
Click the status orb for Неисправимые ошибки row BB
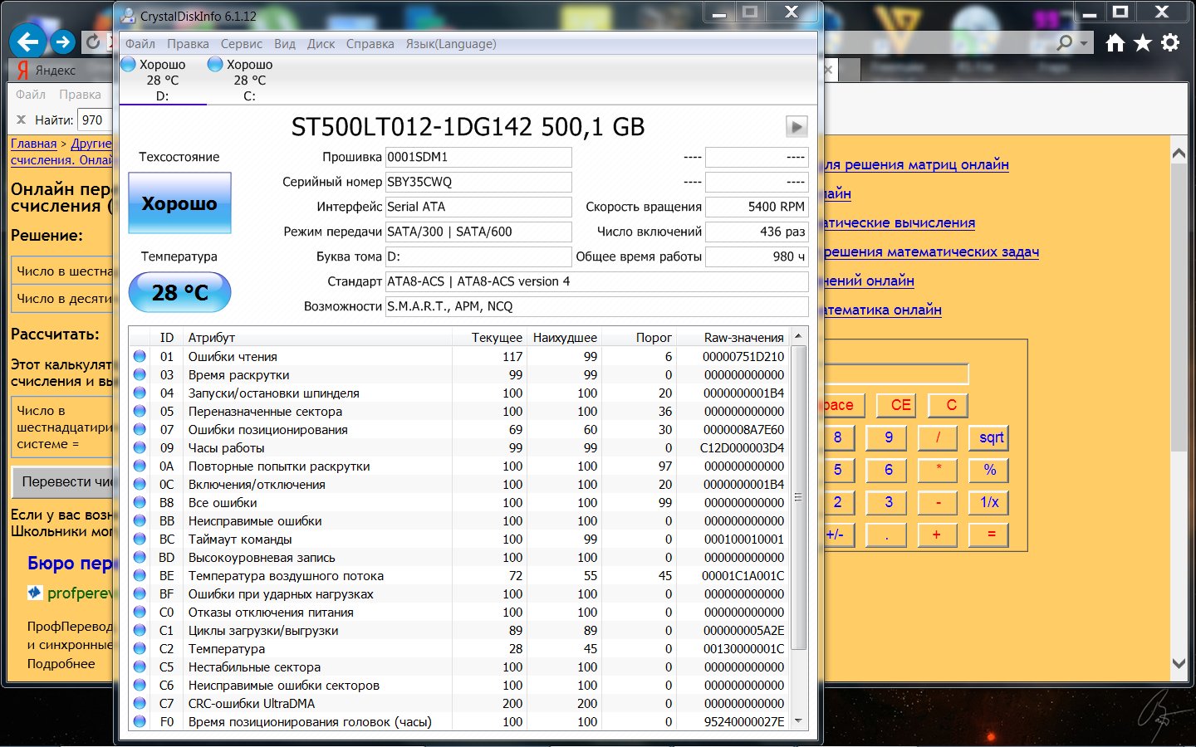(x=140, y=520)
